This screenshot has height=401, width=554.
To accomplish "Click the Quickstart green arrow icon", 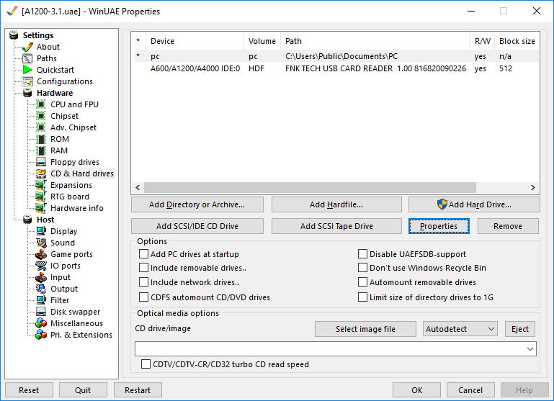I will (x=27, y=70).
